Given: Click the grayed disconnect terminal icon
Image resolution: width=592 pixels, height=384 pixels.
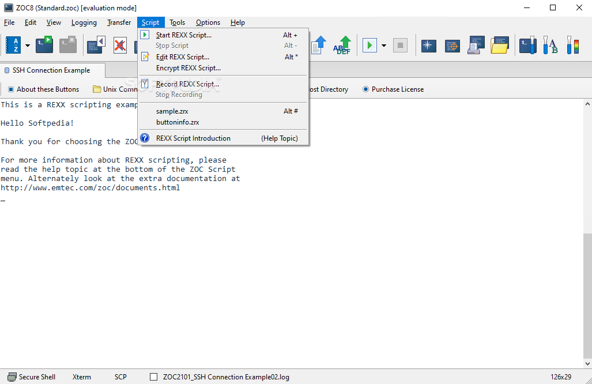Looking at the screenshot, I should point(68,45).
